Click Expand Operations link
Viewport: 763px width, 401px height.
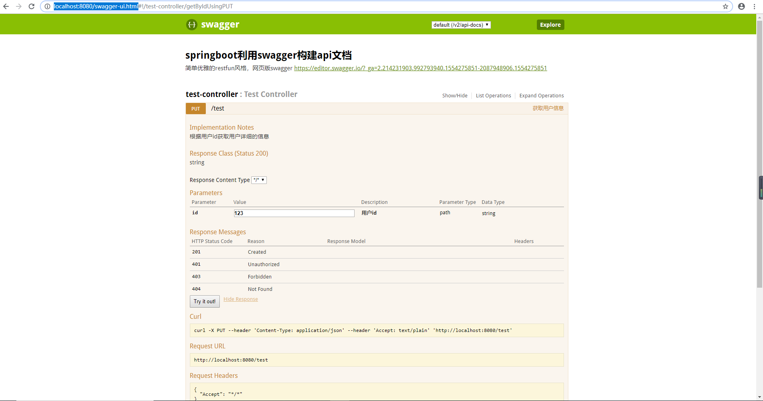542,96
